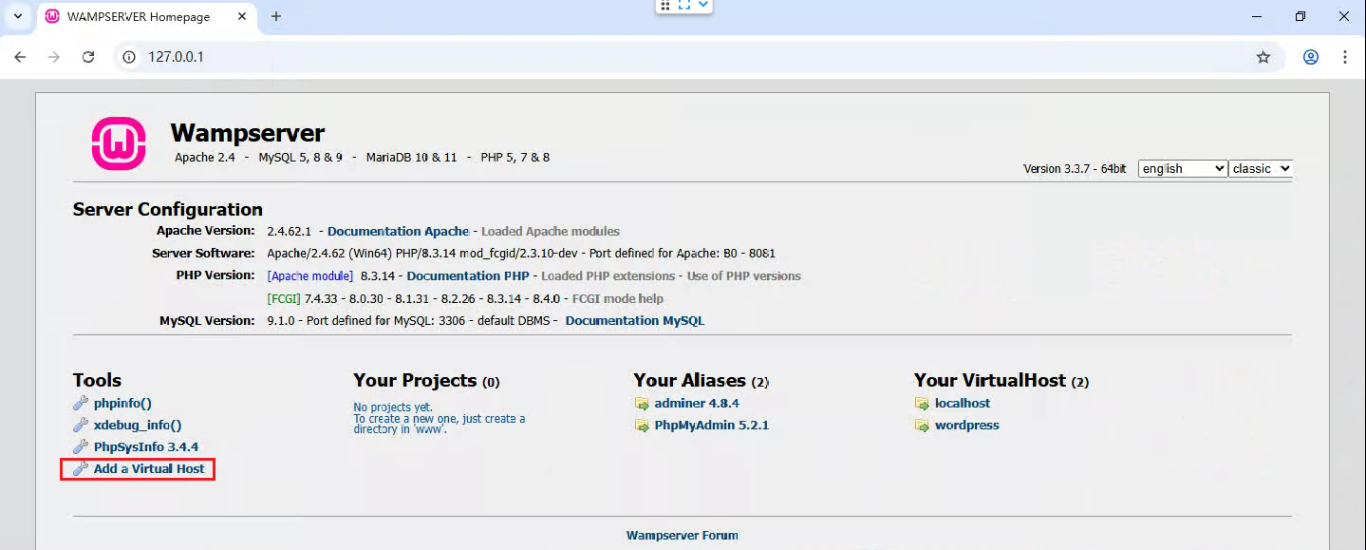Open the english language dropdown

tap(1183, 168)
